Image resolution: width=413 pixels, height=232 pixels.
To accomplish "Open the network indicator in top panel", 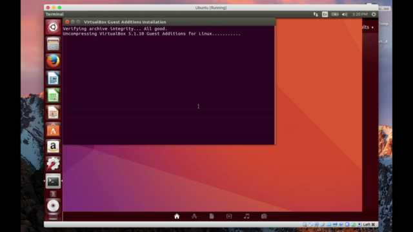I will click(316, 14).
